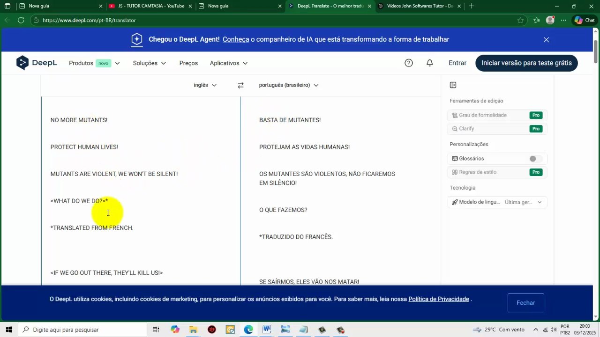The width and height of the screenshot is (600, 337).
Task: Open the Preços page
Action: click(x=188, y=63)
